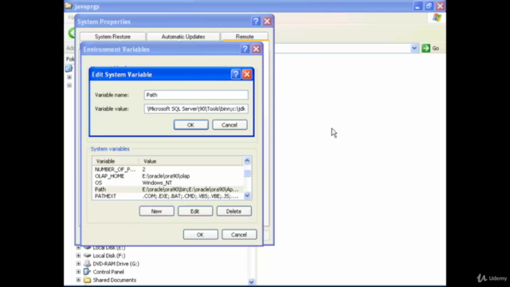Click the plus expander near the top of the folder tree
This screenshot has height=287, width=510.
tap(69, 77)
